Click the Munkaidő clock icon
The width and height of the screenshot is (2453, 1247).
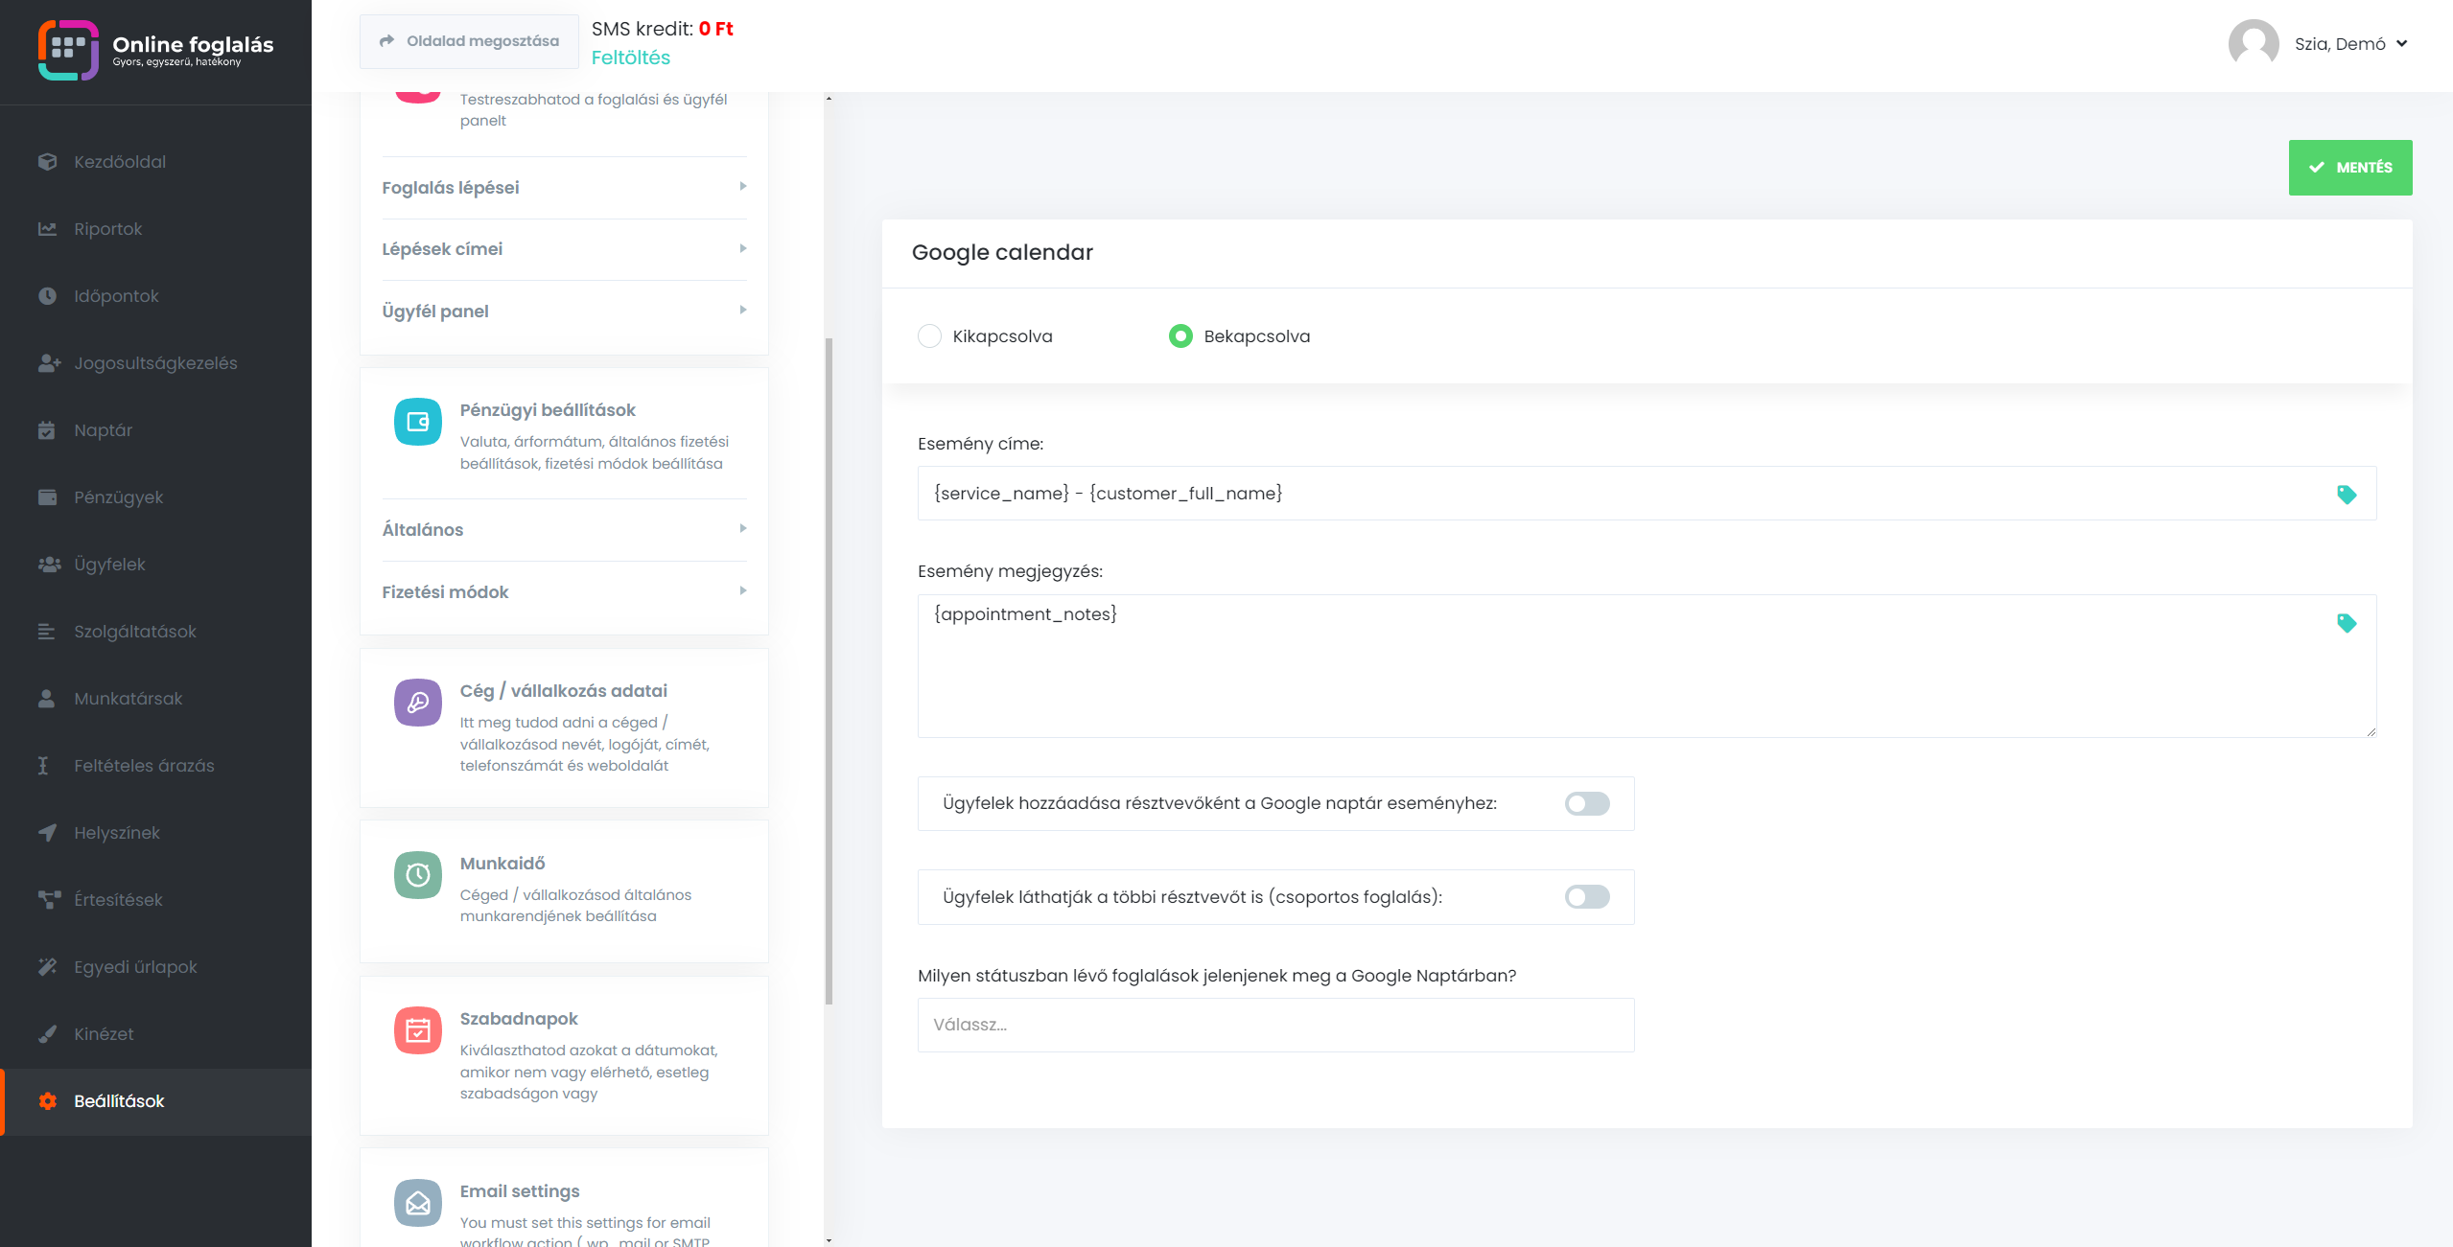pos(418,875)
